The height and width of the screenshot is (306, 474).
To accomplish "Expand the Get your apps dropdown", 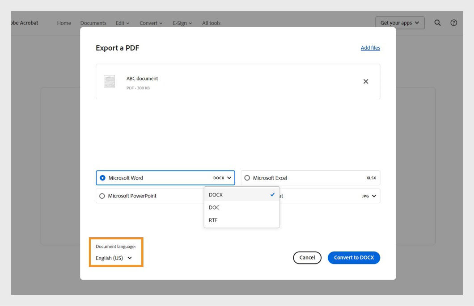I will [x=399, y=23].
